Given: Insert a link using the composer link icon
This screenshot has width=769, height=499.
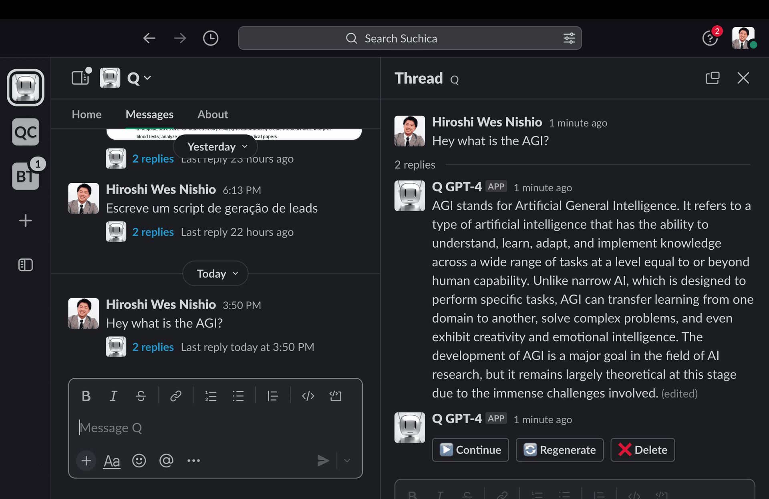Looking at the screenshot, I should (x=175, y=396).
